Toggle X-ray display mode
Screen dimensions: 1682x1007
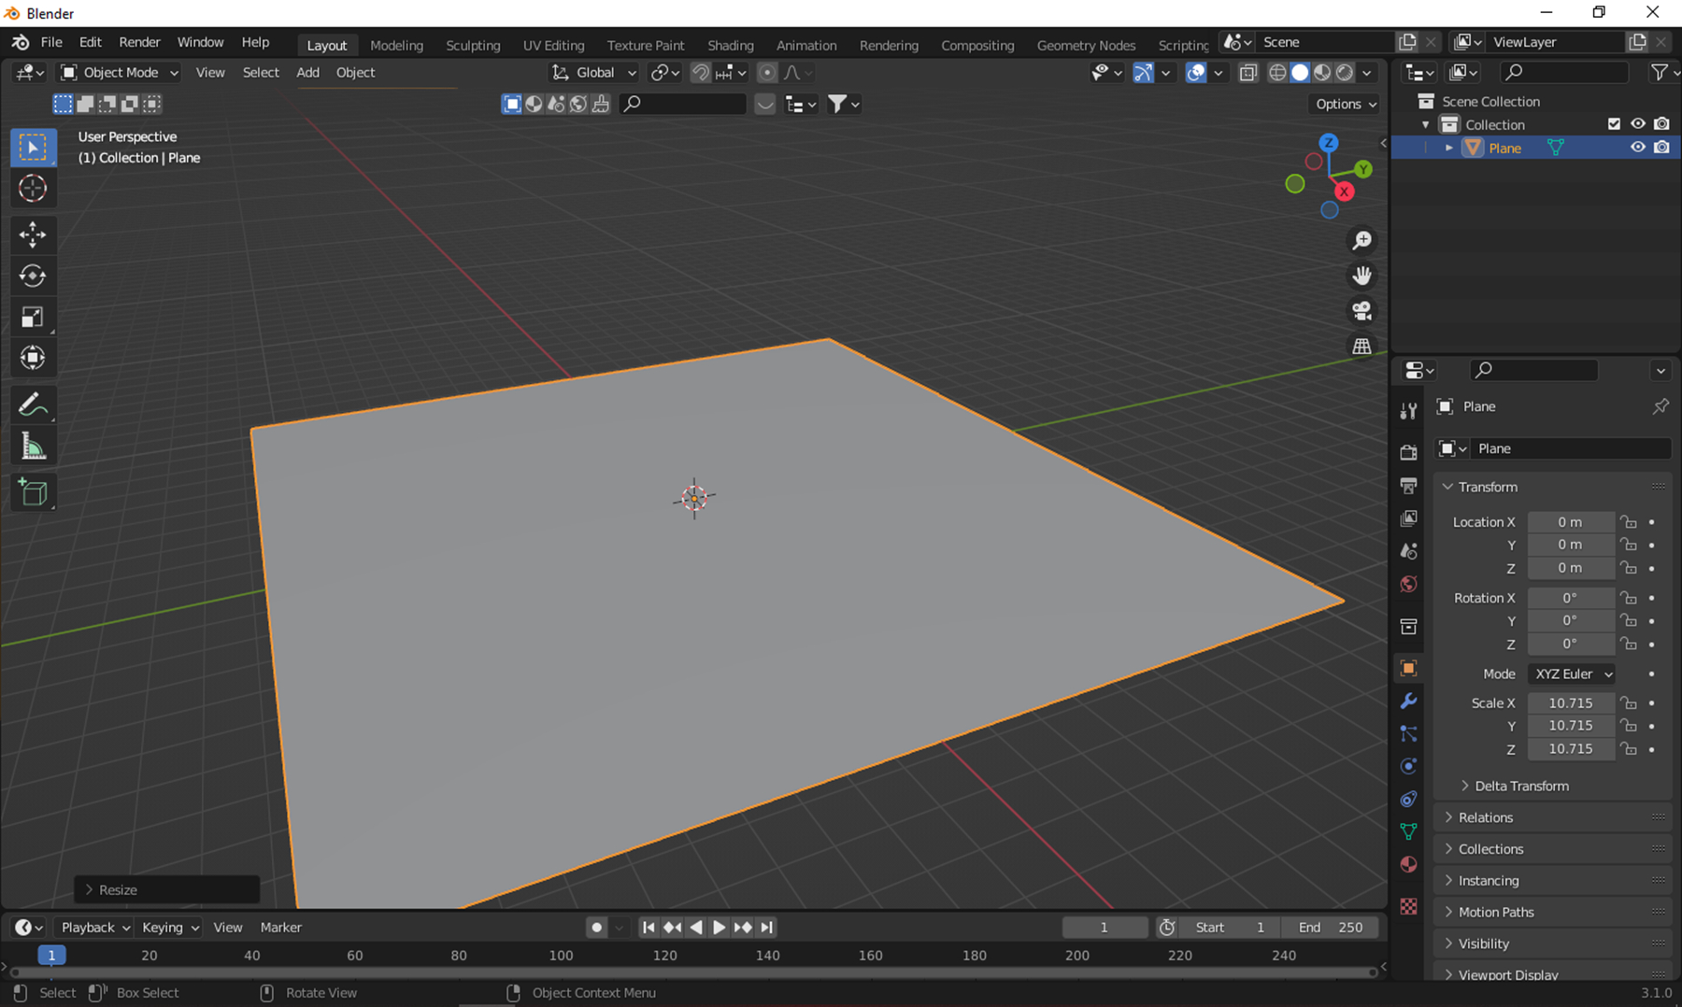(x=1248, y=73)
